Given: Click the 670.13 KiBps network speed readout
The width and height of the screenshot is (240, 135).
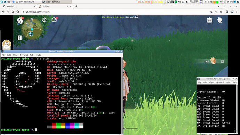Looking at the screenshot, I should pyautogui.click(x=144, y=2).
